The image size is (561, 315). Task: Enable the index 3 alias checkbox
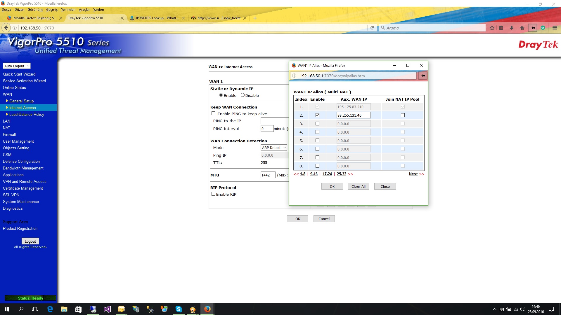317,124
